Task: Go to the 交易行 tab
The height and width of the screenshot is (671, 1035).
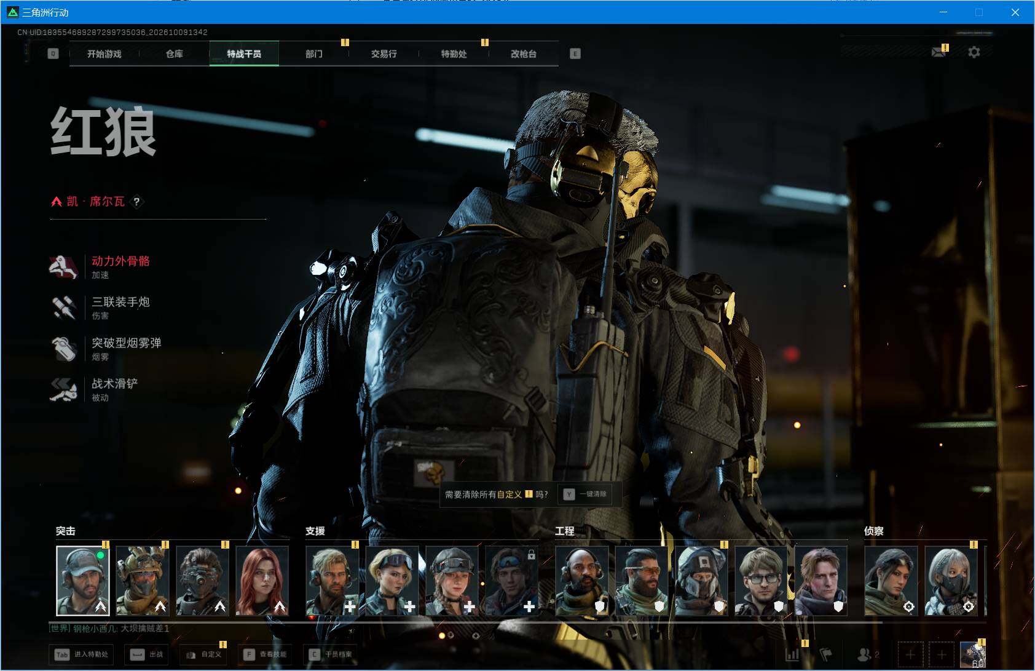Action: coord(384,54)
